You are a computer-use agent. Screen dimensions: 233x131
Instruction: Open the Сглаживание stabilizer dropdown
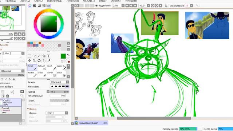click(191, 6)
